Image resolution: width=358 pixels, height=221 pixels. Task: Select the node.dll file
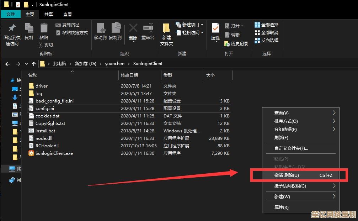(x=44, y=138)
